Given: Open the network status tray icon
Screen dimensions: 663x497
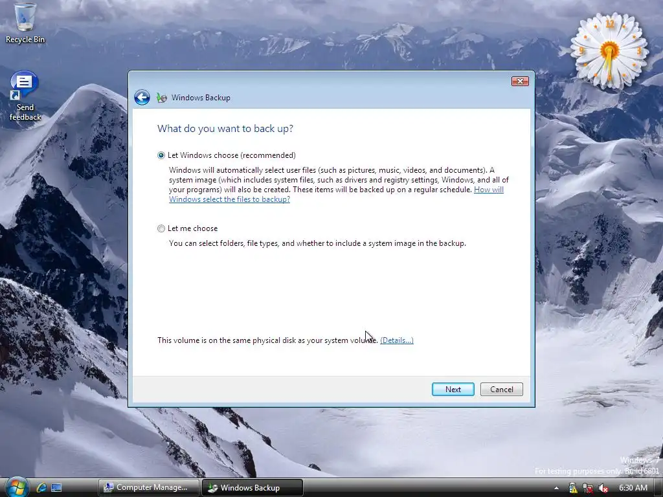Looking at the screenshot, I should coord(588,488).
